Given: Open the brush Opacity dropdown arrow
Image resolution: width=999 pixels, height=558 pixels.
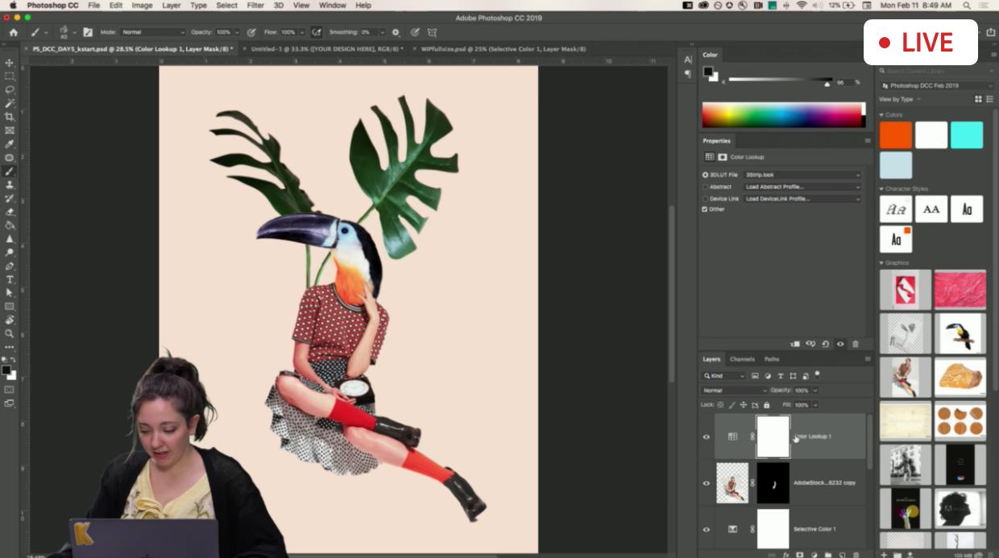Looking at the screenshot, I should point(236,32).
